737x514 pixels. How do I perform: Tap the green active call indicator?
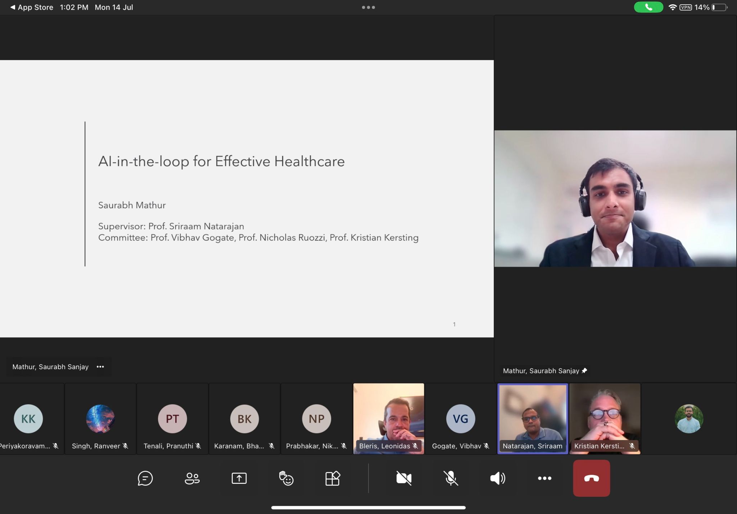648,7
